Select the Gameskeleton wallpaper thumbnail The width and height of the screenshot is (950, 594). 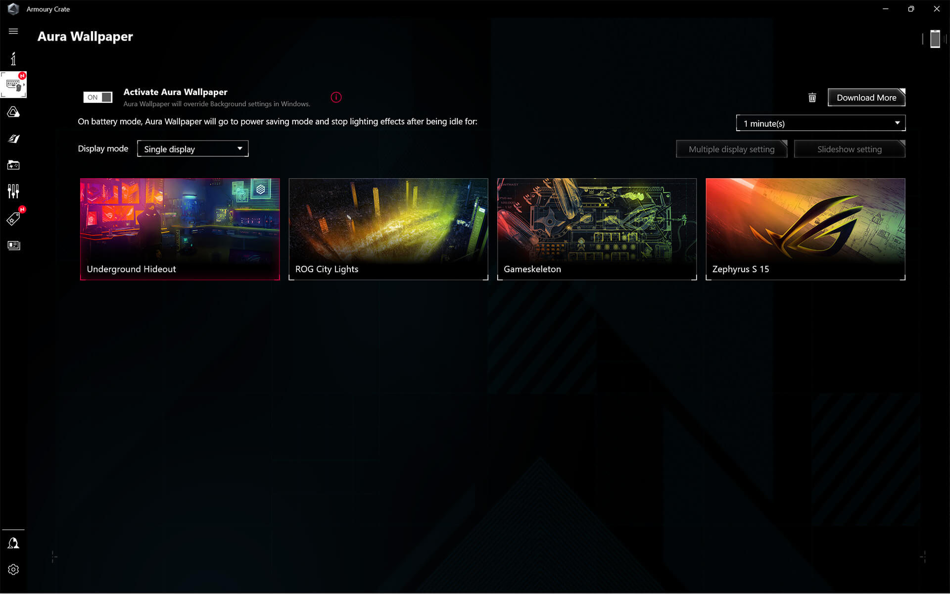[596, 229]
